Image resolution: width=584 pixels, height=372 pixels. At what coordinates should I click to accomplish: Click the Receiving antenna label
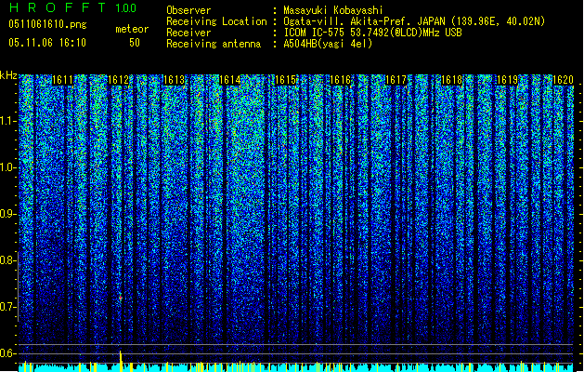point(214,44)
